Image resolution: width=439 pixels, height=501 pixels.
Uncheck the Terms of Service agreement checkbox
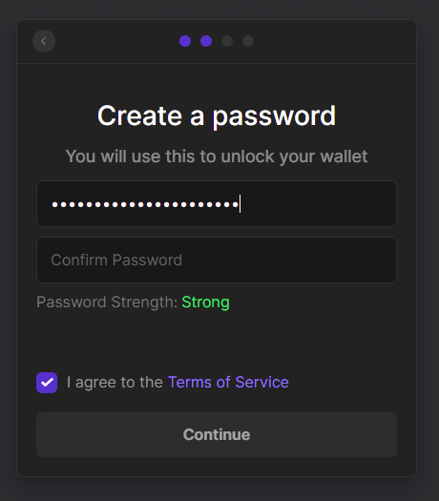tap(47, 383)
